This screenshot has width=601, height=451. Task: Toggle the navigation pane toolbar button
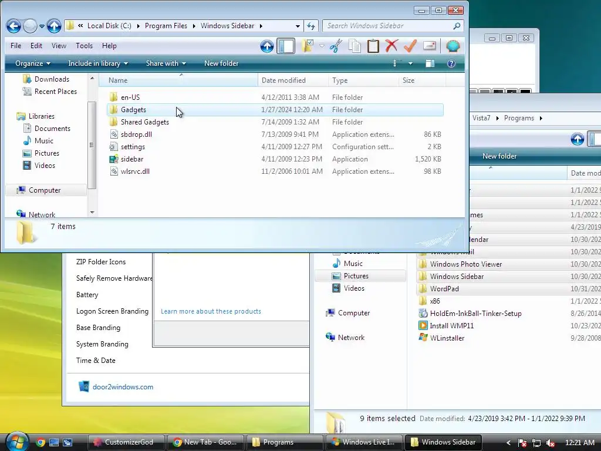pyautogui.click(x=286, y=46)
